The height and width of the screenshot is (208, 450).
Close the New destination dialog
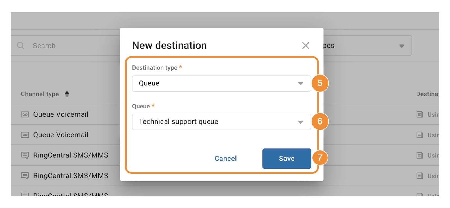[x=305, y=46]
